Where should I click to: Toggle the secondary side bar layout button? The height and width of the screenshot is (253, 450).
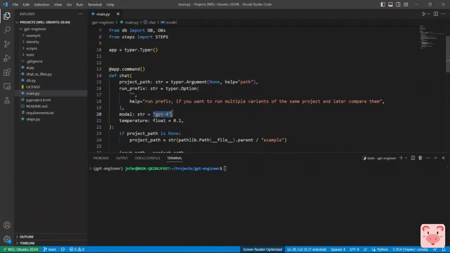[x=398, y=4]
